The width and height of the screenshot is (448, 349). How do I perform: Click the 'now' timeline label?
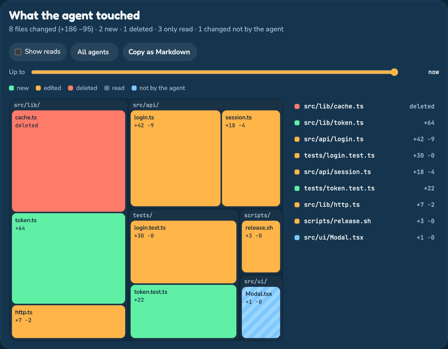[x=433, y=72]
